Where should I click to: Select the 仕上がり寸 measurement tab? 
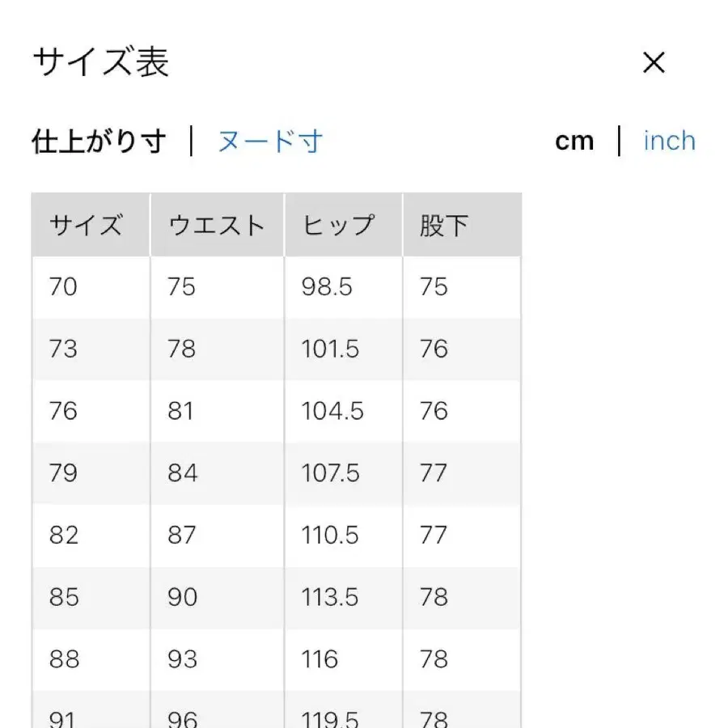pyautogui.click(x=99, y=141)
